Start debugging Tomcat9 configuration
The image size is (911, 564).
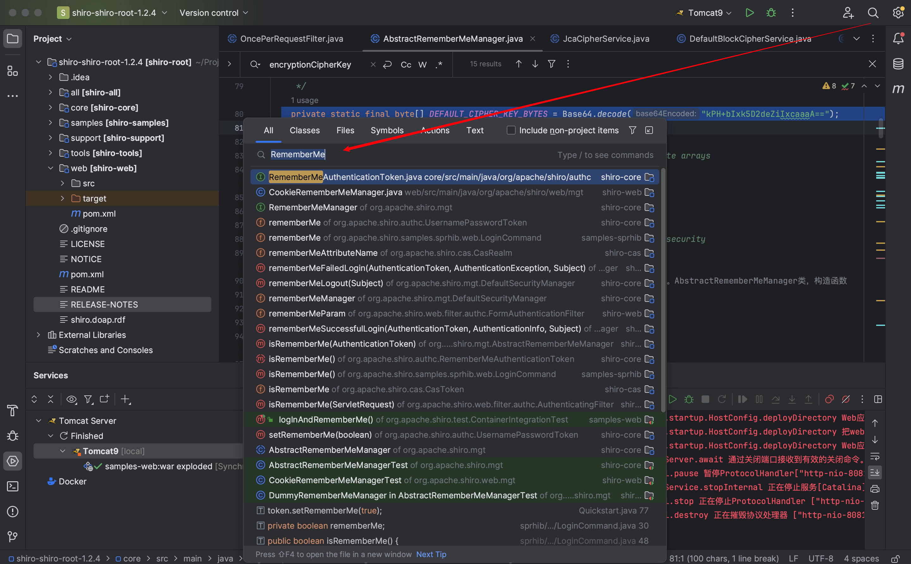pyautogui.click(x=771, y=13)
